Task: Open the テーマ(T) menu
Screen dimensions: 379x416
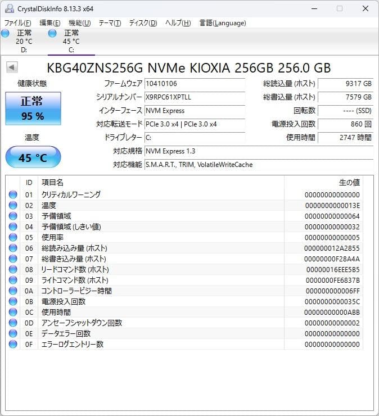Action: [x=110, y=23]
